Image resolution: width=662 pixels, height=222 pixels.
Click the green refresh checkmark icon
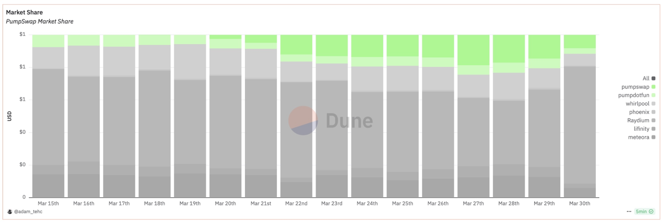(x=651, y=212)
